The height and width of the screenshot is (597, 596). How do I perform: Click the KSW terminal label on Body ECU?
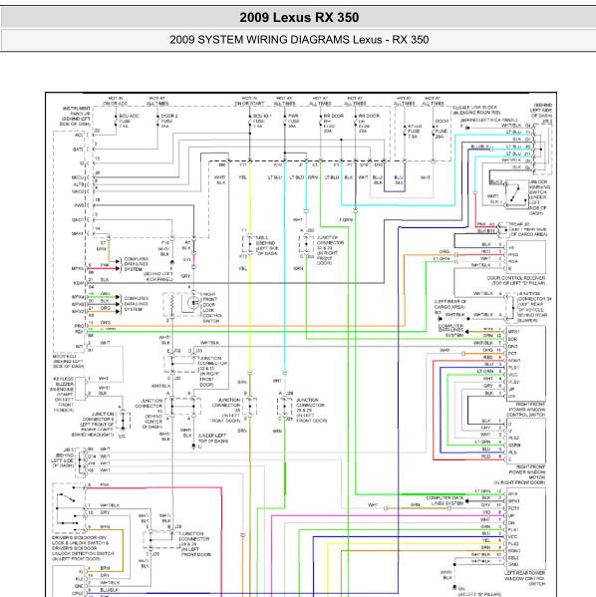click(x=78, y=283)
